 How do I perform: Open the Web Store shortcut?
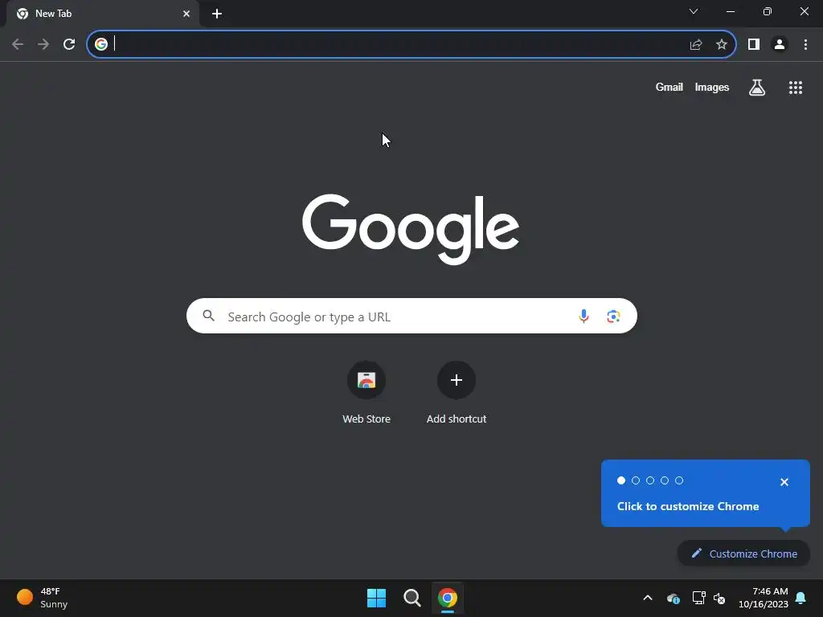(x=366, y=392)
